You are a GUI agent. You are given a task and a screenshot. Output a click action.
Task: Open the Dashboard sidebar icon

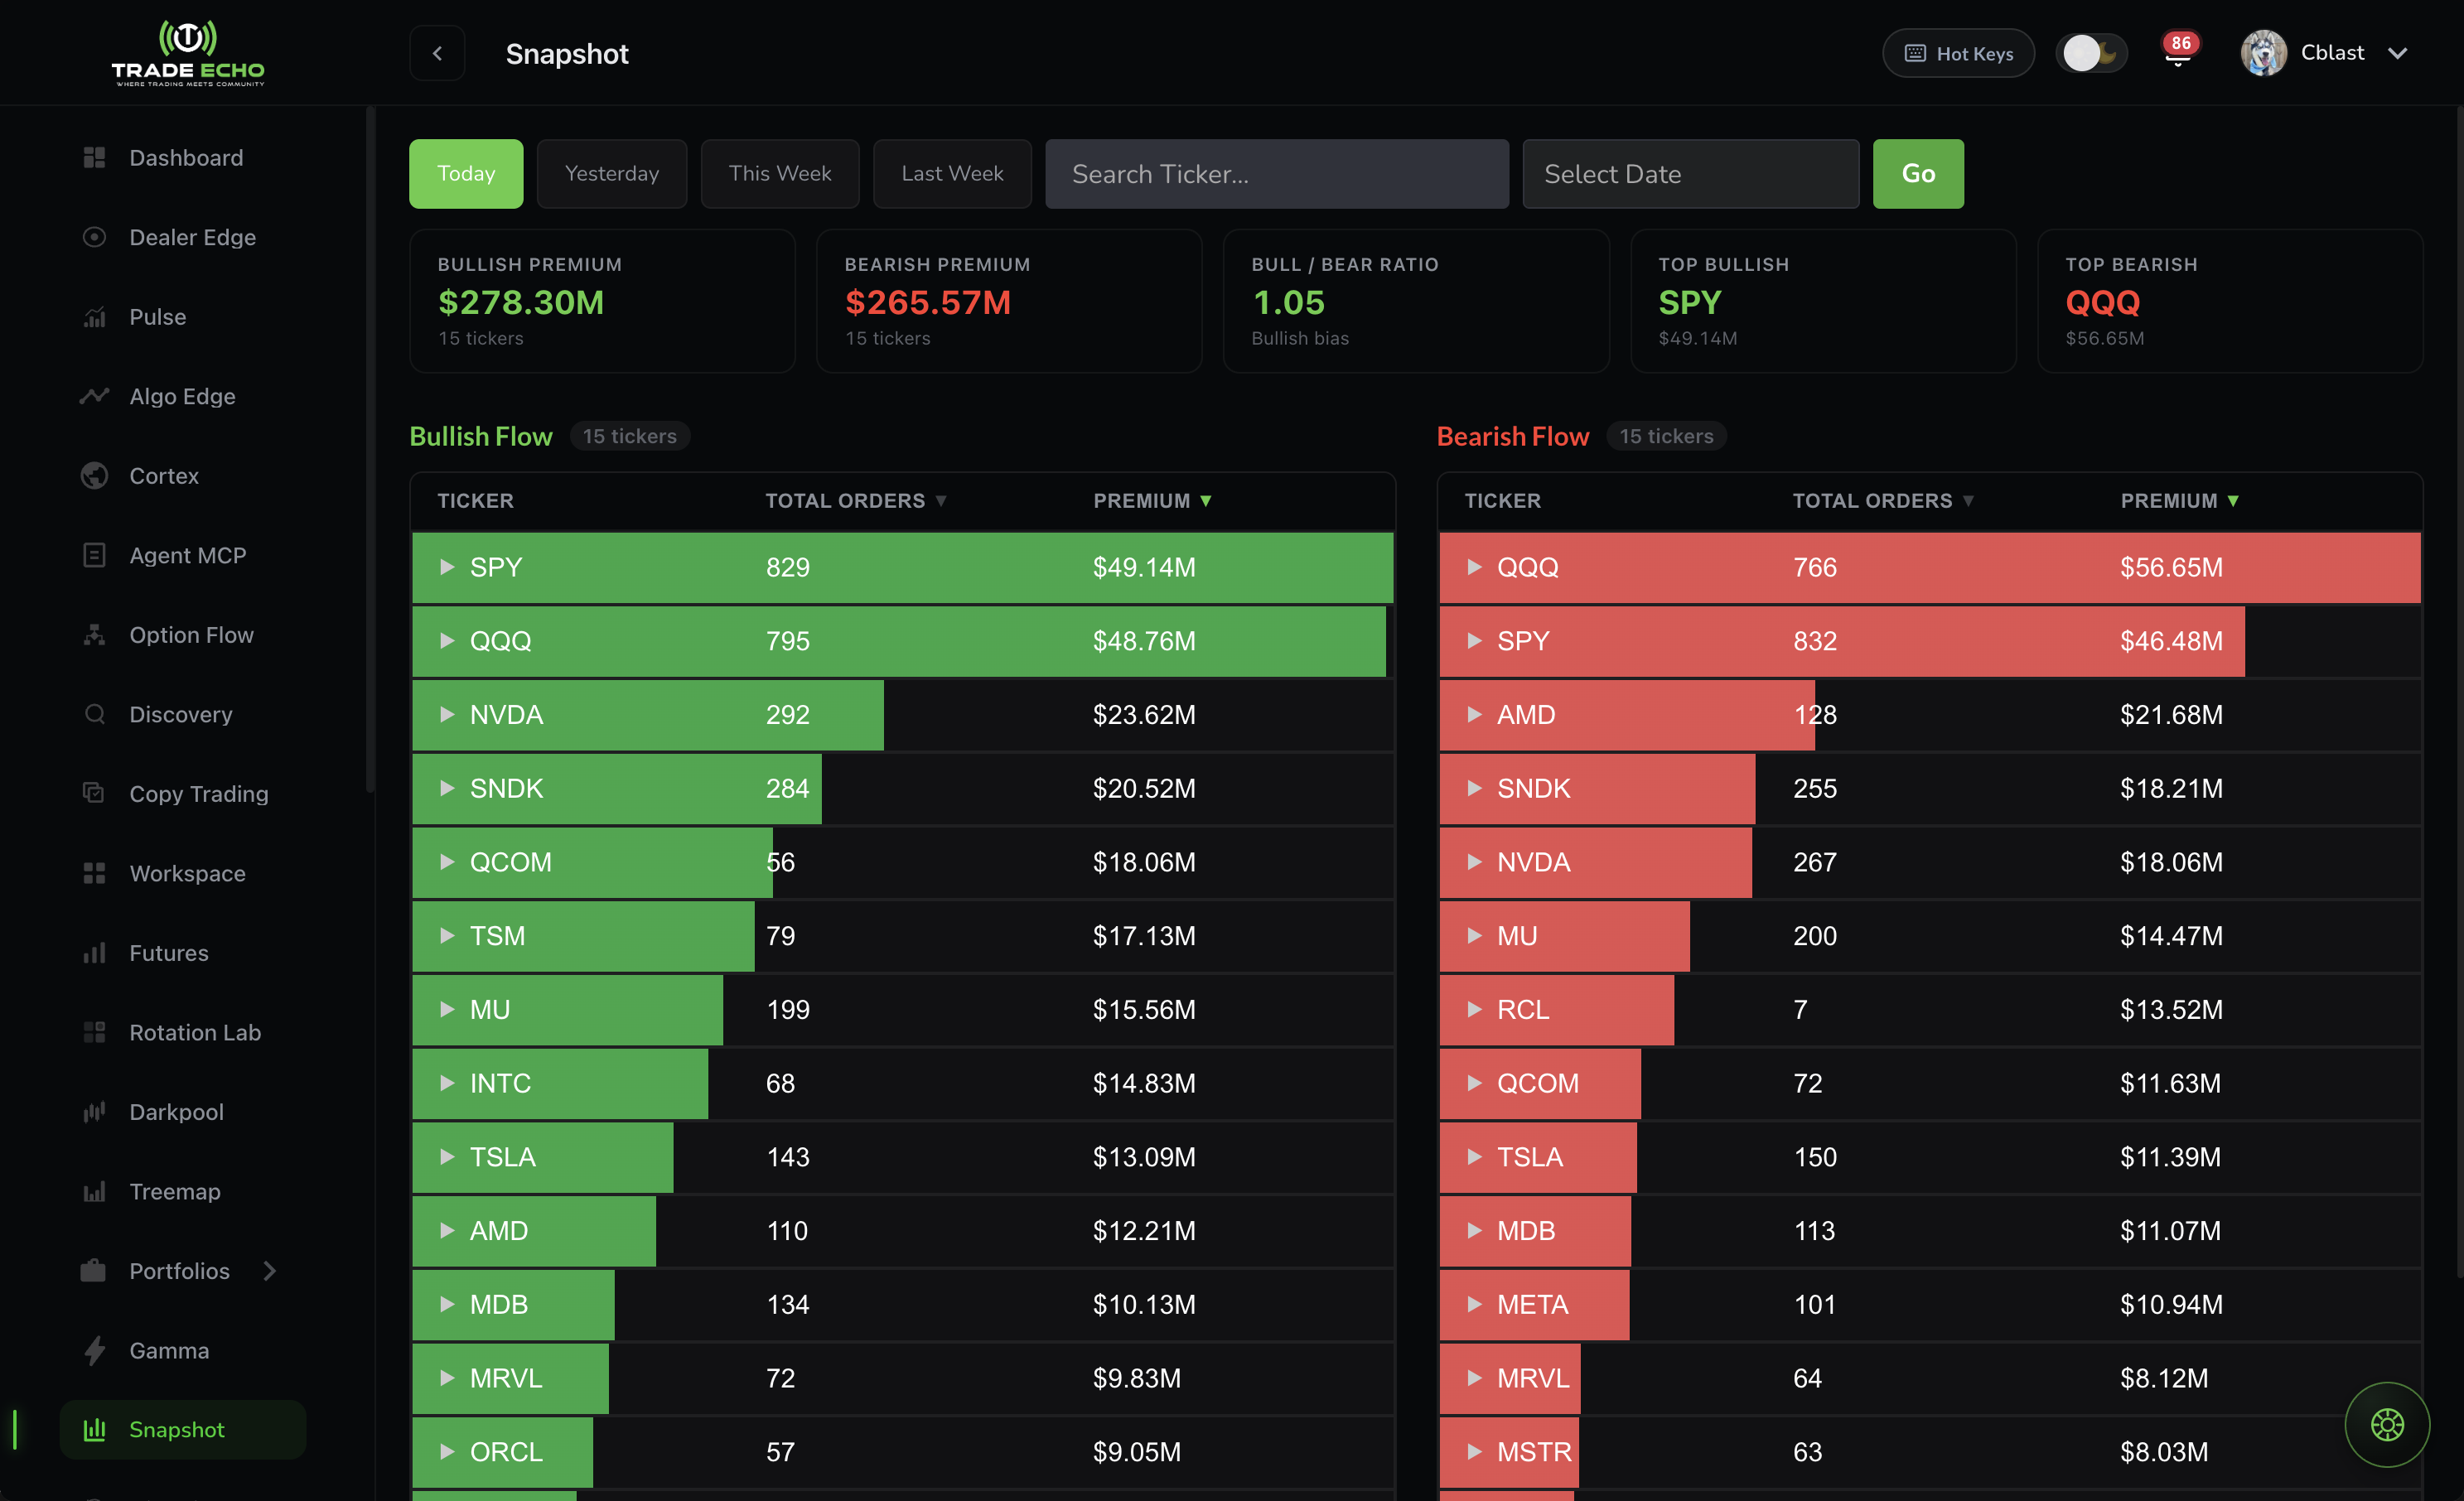click(94, 158)
